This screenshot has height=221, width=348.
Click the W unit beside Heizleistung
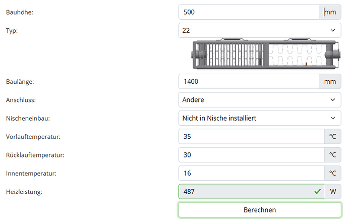click(x=333, y=192)
